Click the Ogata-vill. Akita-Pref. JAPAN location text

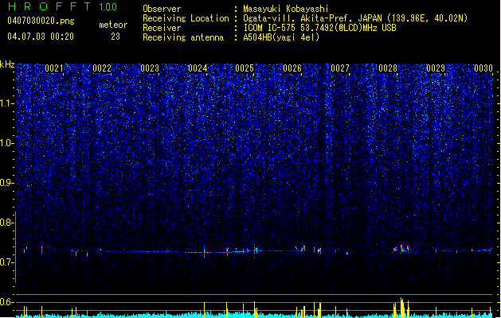(355, 18)
